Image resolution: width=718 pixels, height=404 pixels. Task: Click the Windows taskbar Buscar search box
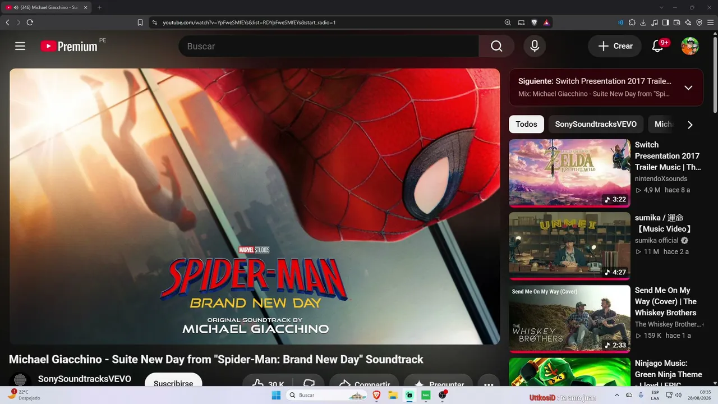click(x=328, y=395)
